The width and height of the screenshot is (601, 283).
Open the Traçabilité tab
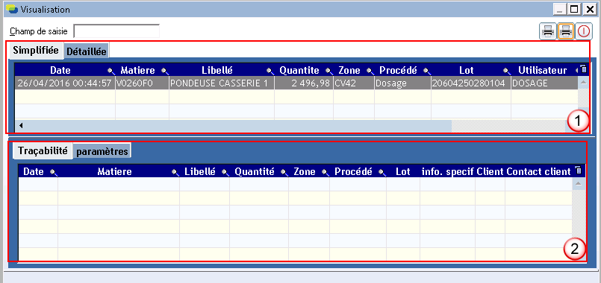click(x=43, y=150)
